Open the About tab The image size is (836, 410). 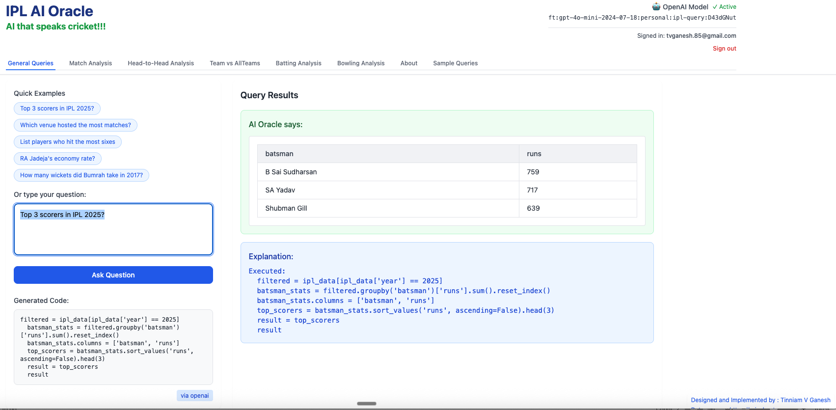coord(409,63)
